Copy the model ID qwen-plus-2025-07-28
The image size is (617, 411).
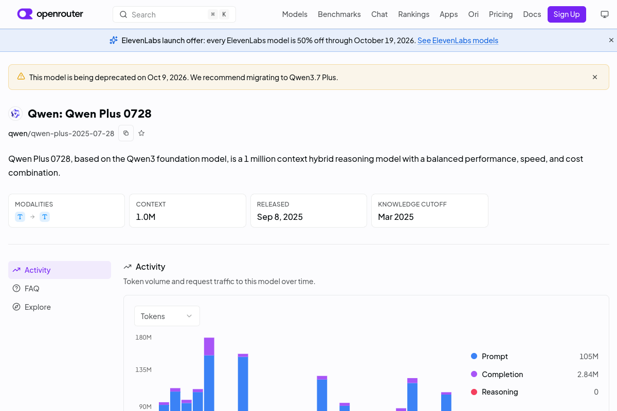point(126,133)
